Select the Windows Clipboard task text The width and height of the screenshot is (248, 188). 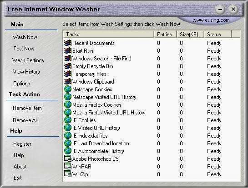[93, 82]
